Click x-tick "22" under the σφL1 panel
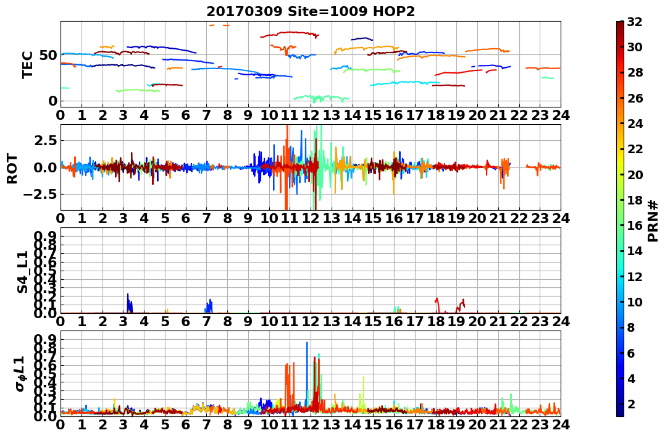 [x=519, y=424]
